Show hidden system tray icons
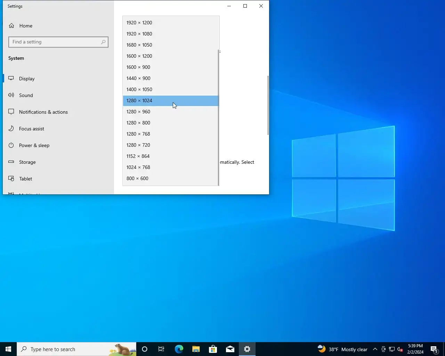This screenshot has height=356, width=445. [375, 349]
